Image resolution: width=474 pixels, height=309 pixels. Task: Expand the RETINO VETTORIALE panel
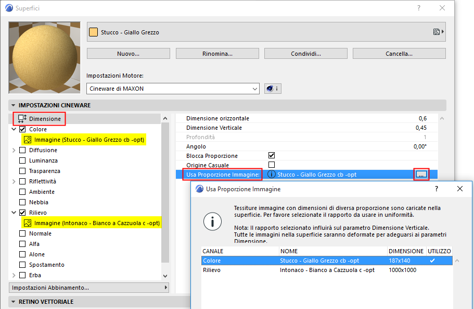[x=14, y=302]
